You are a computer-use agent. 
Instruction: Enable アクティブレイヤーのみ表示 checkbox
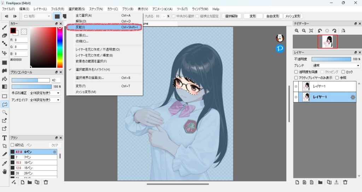[x=296, y=78]
